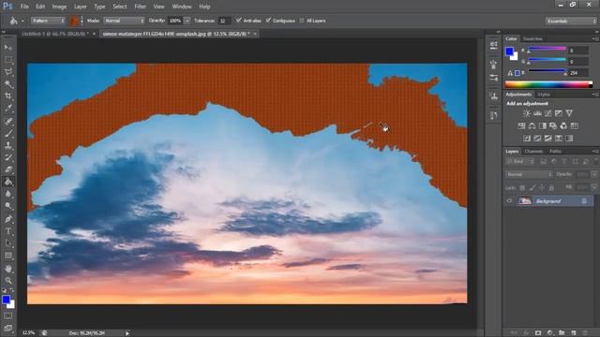Screen dimensions: 600x337
Task: Open the pattern picker swatch
Action: pos(74,21)
